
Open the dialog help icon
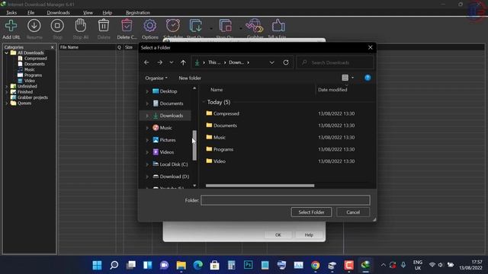(x=368, y=78)
